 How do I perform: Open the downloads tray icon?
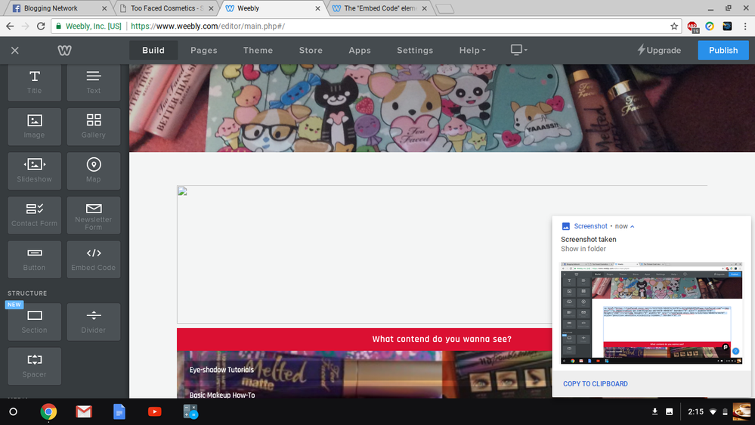click(x=654, y=411)
